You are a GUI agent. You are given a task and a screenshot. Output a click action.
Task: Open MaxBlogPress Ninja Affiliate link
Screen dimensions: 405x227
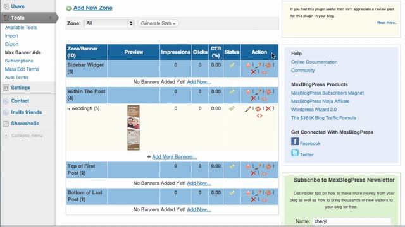tap(320, 101)
